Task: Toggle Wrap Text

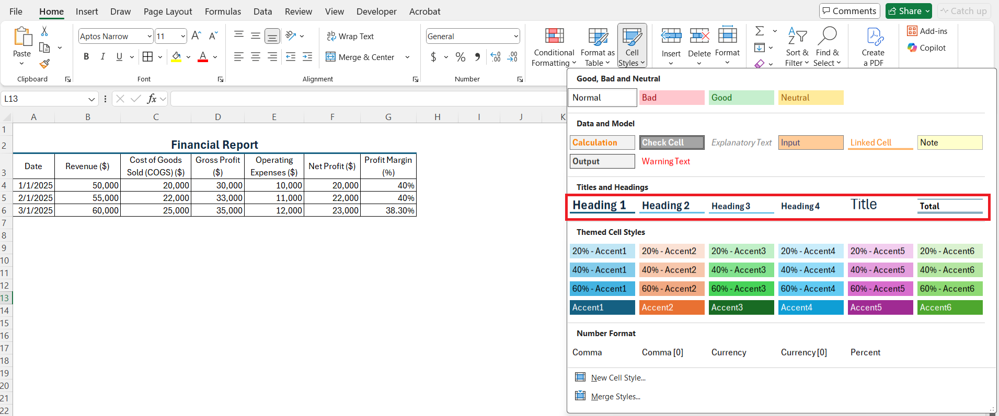Action: click(x=350, y=36)
